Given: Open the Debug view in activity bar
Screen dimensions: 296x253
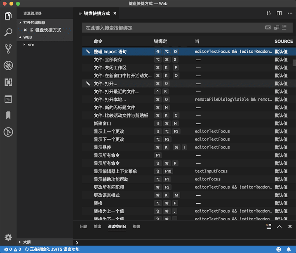Looking at the screenshot, I should pyautogui.click(x=8, y=65).
